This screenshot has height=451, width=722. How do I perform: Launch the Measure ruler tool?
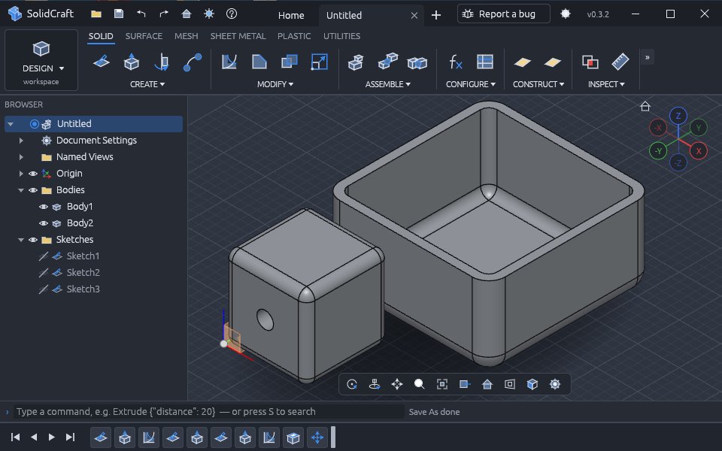pyautogui.click(x=620, y=62)
